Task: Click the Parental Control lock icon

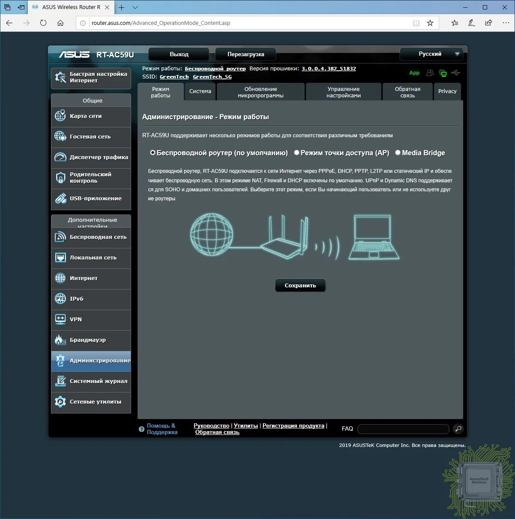Action: (x=60, y=178)
